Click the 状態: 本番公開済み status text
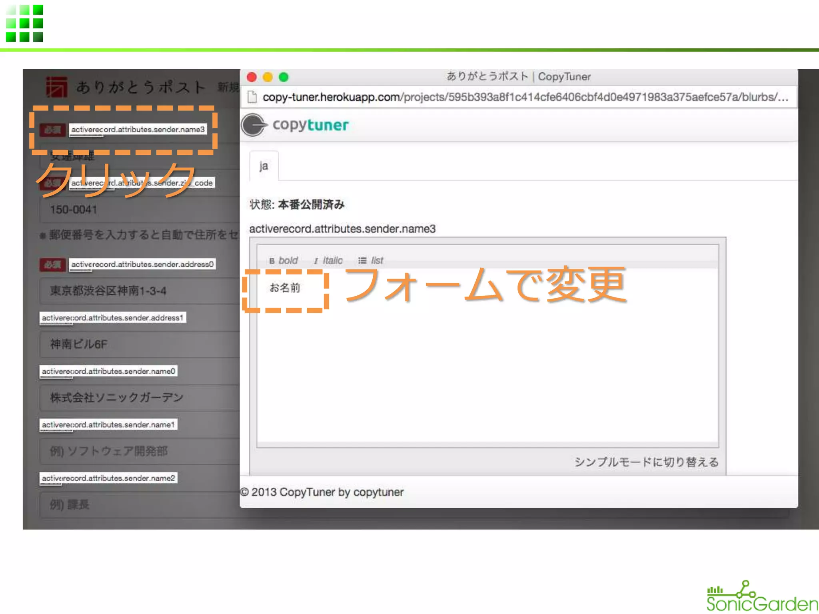This screenshot has height=614, width=819. pos(297,205)
